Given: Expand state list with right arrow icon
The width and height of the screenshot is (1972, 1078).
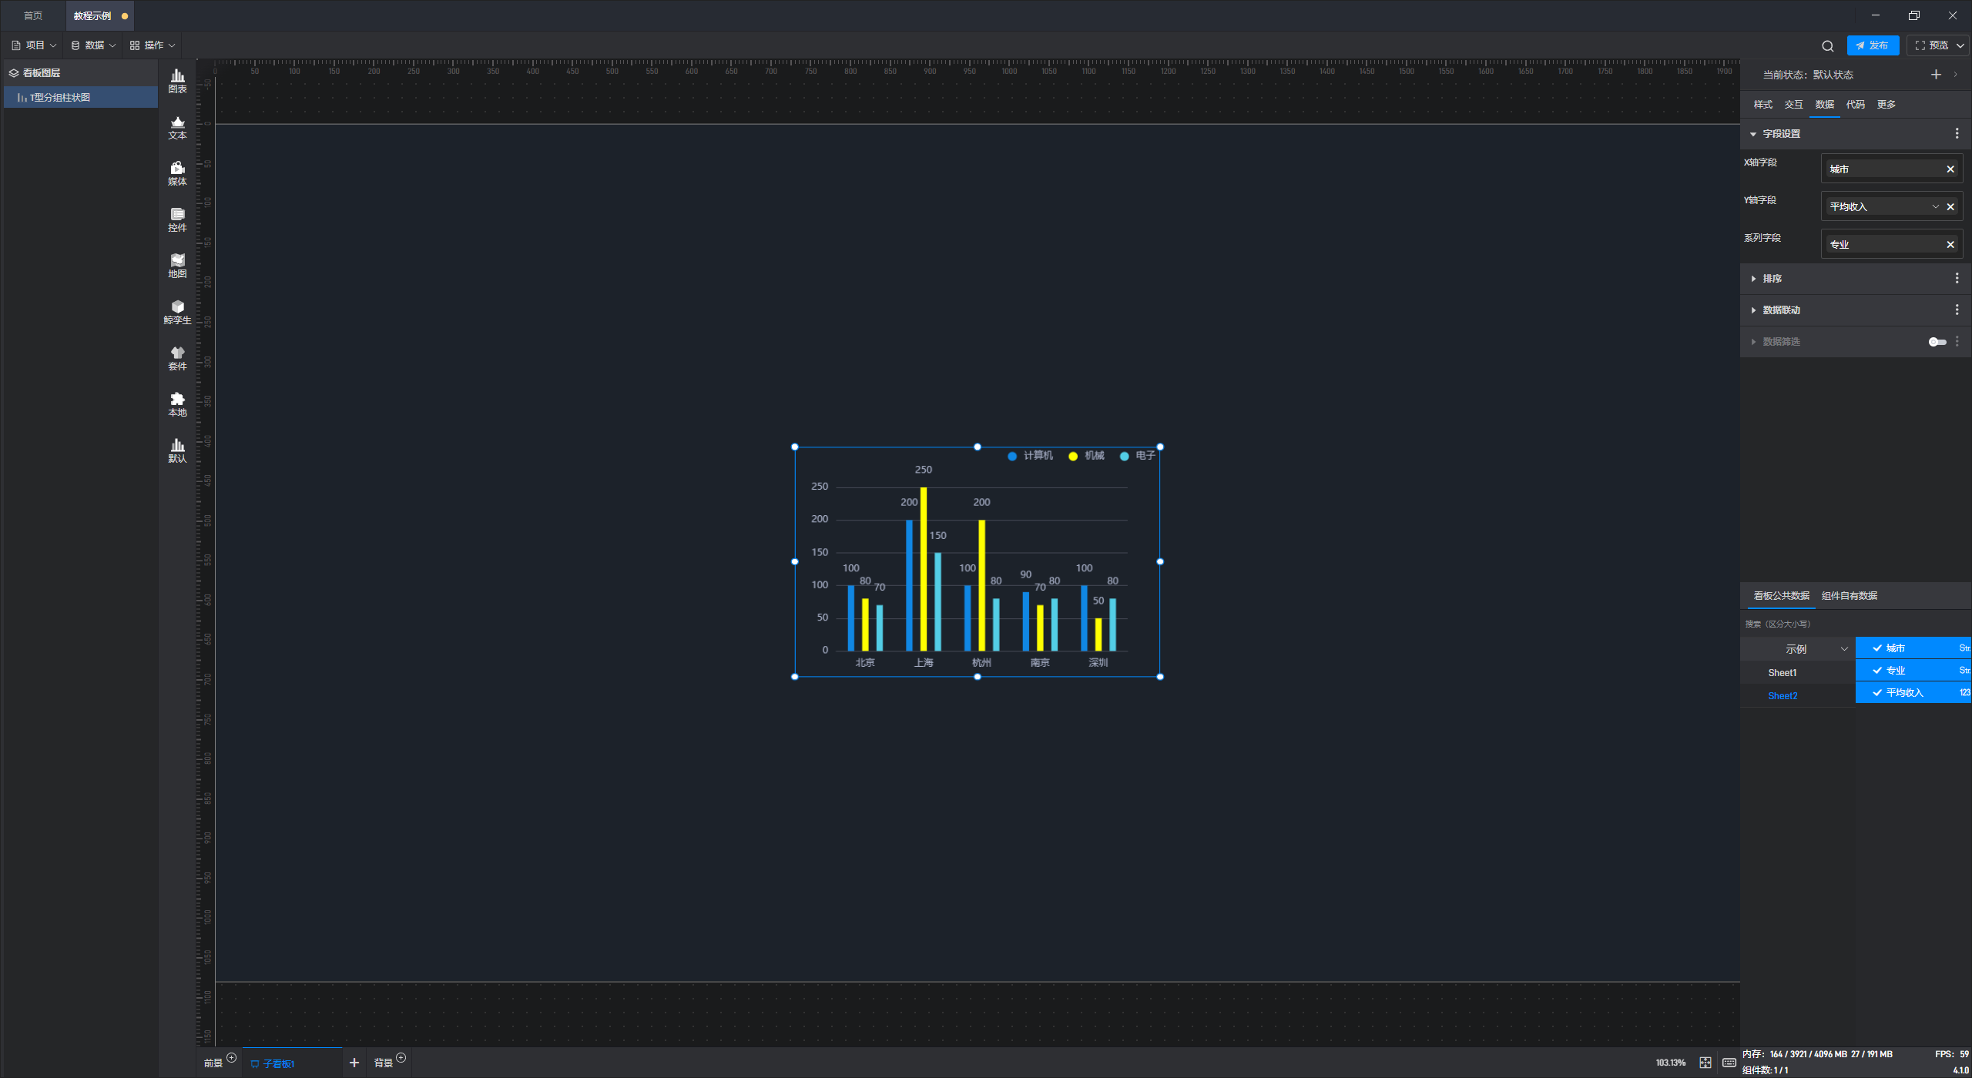Looking at the screenshot, I should 1955,75.
